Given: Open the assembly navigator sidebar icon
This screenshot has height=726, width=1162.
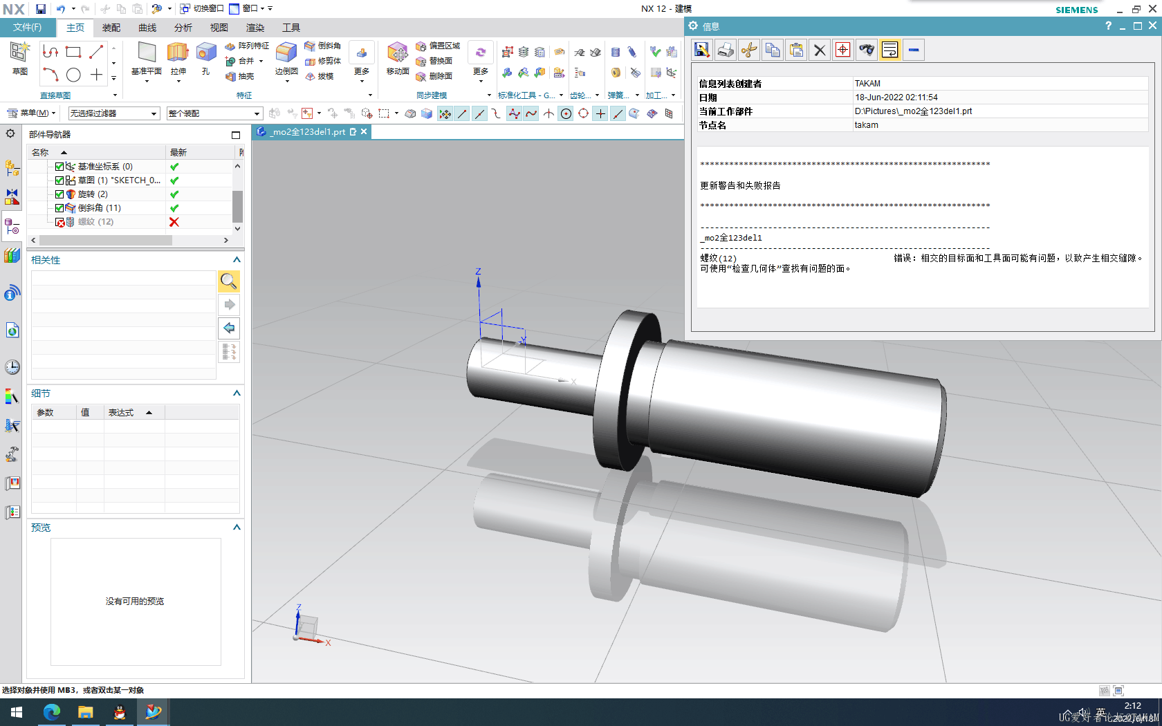Looking at the screenshot, I should click(x=12, y=167).
